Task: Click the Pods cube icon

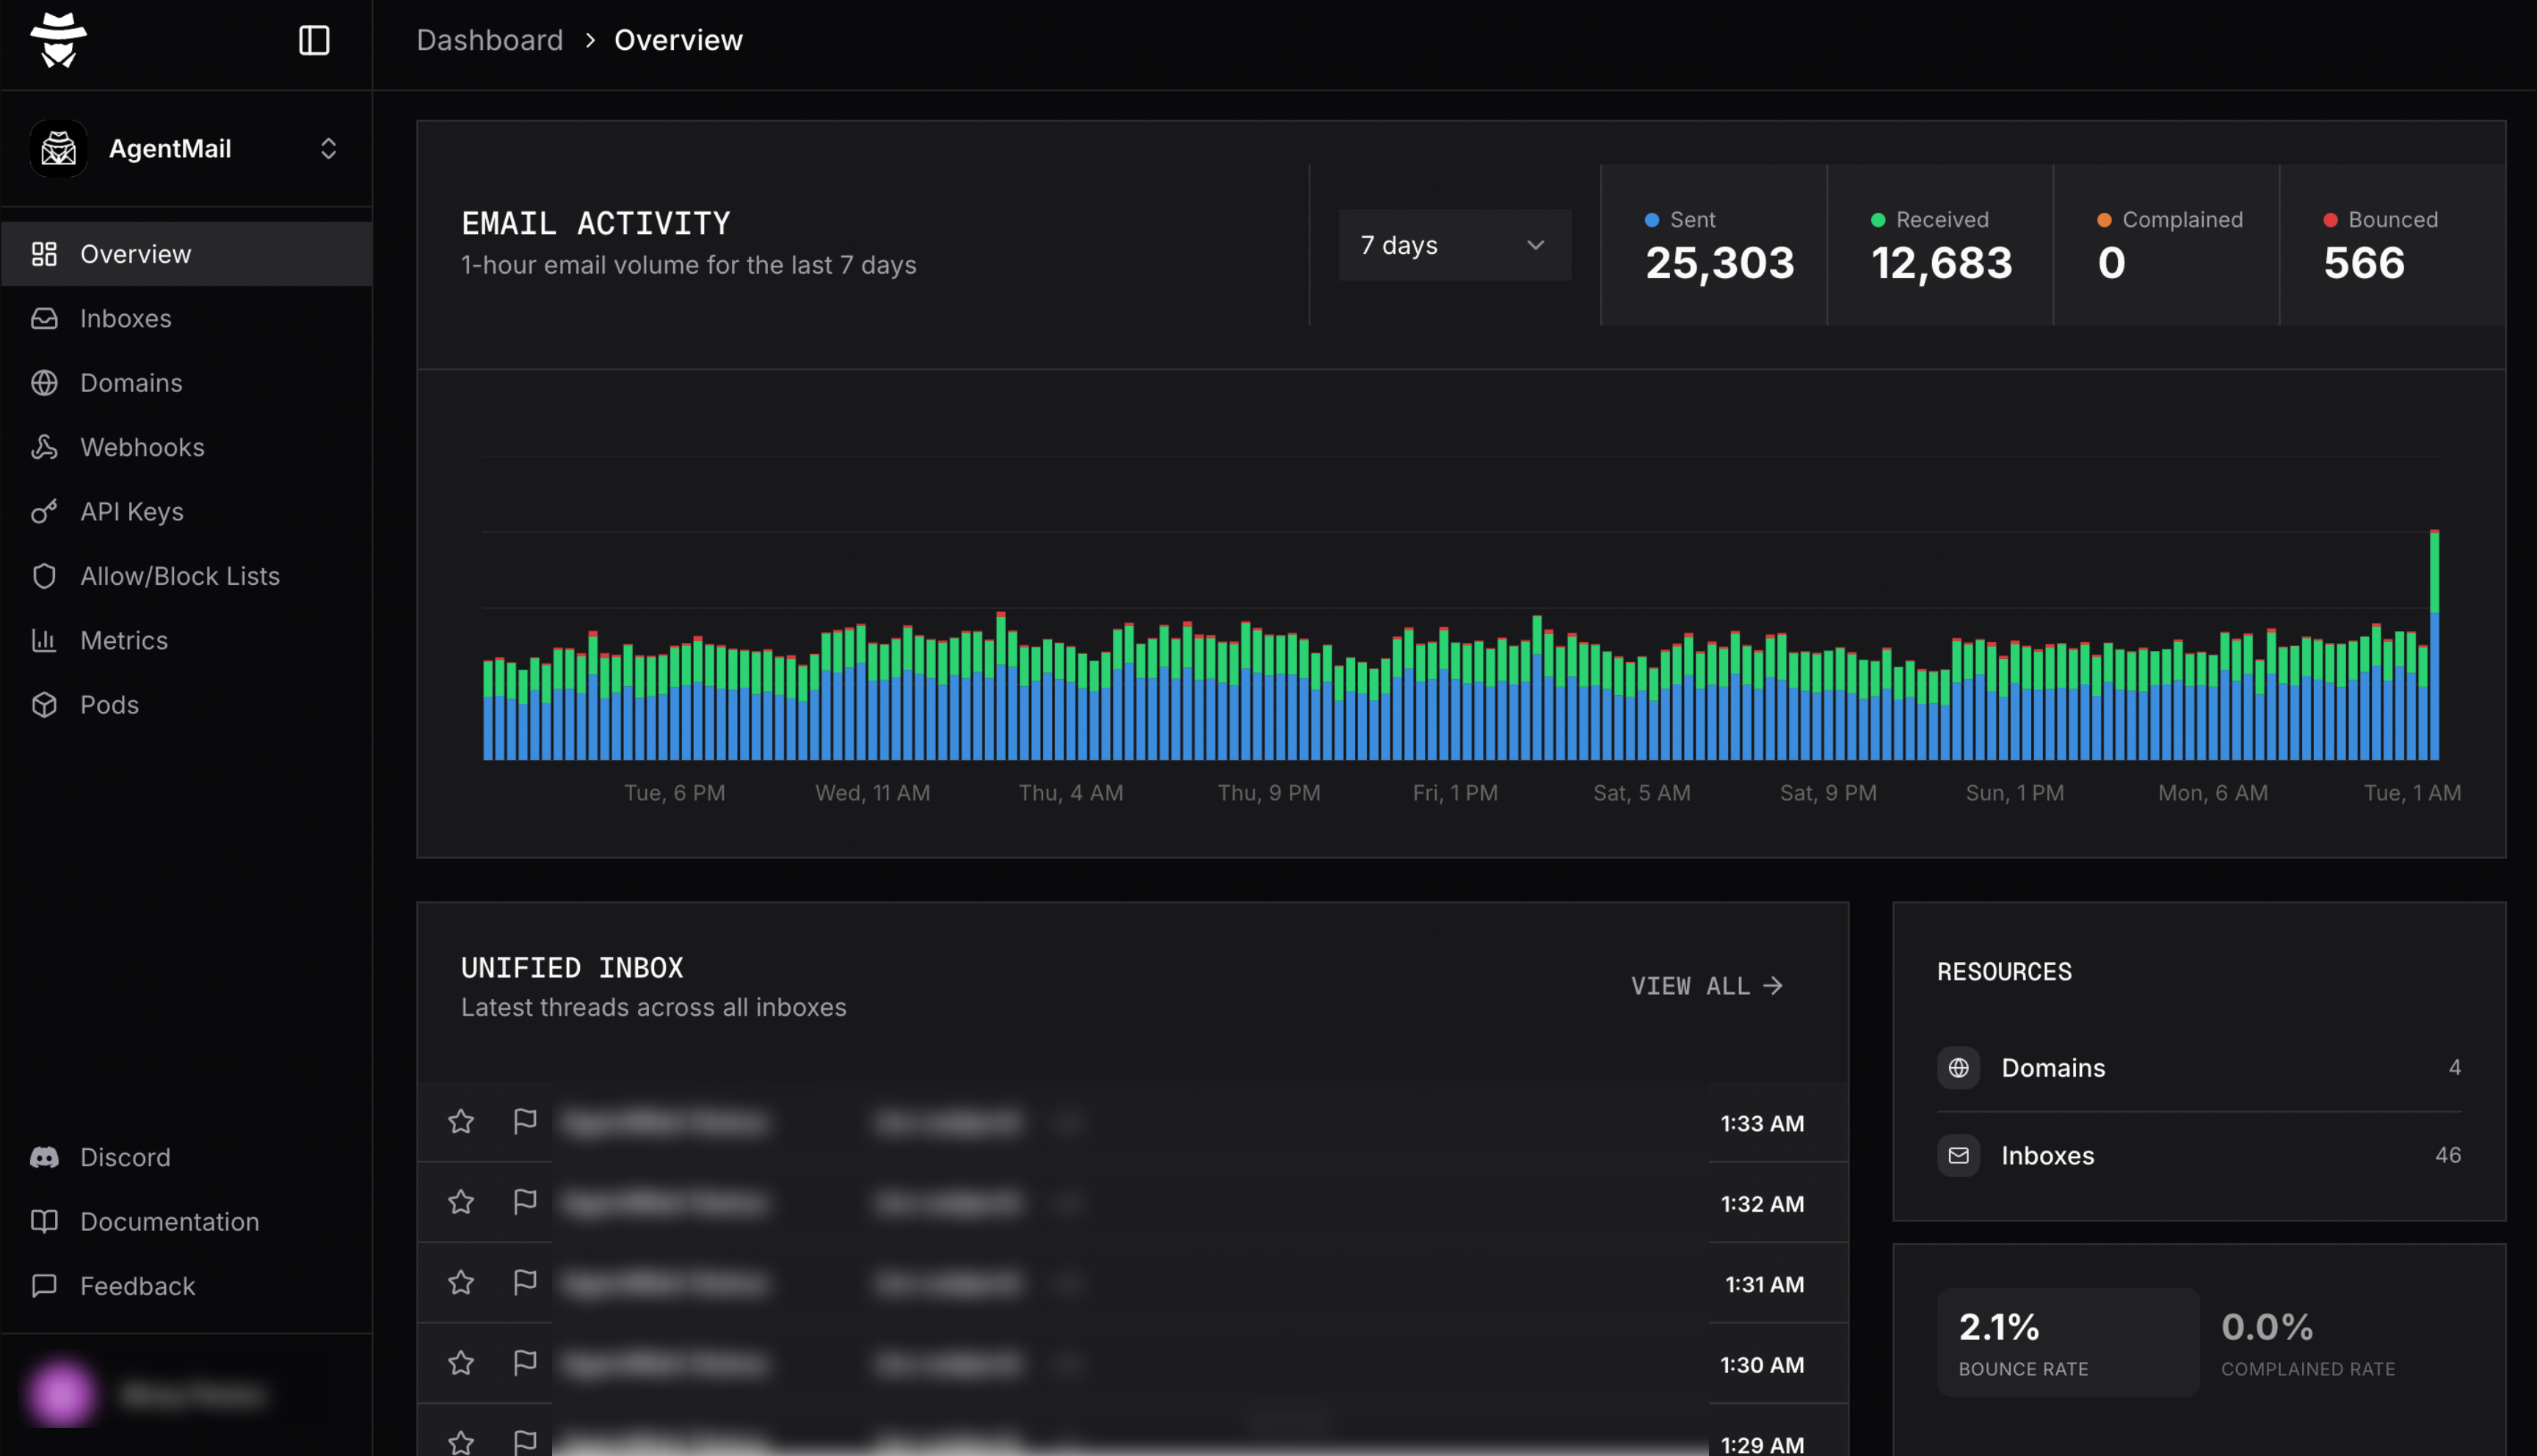Action: [45, 704]
